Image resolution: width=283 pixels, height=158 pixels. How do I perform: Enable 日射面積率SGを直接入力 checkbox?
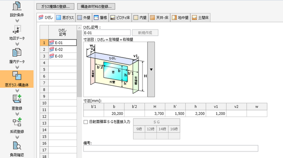click(x=85, y=122)
